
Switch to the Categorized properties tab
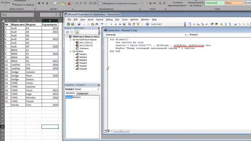pyautogui.click(x=82, y=93)
